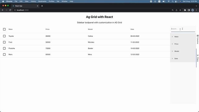Click the Wi-Fi status icon

169,1
